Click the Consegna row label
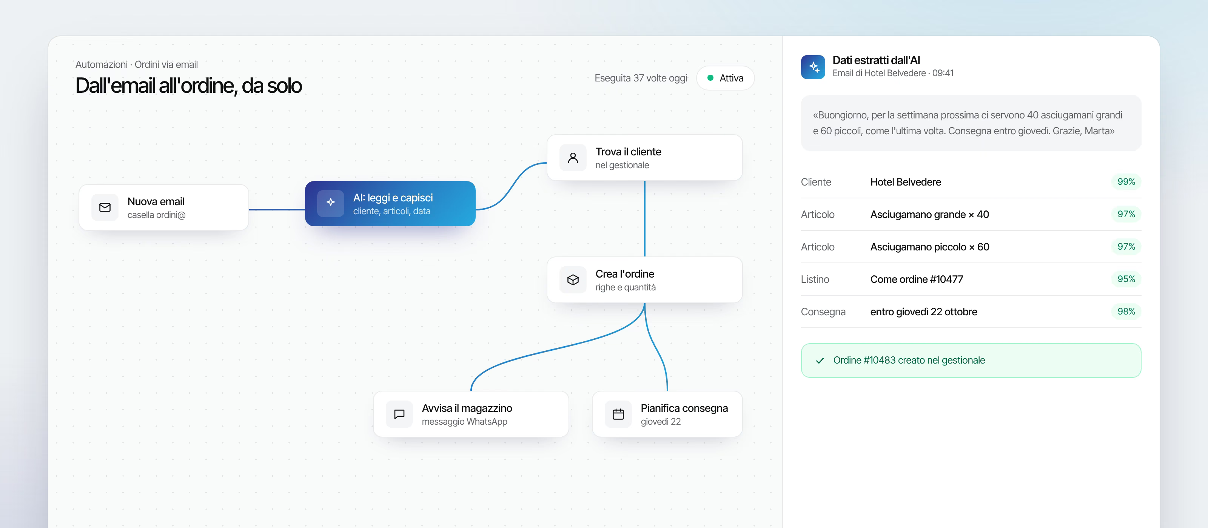Image resolution: width=1208 pixels, height=528 pixels. 823,312
